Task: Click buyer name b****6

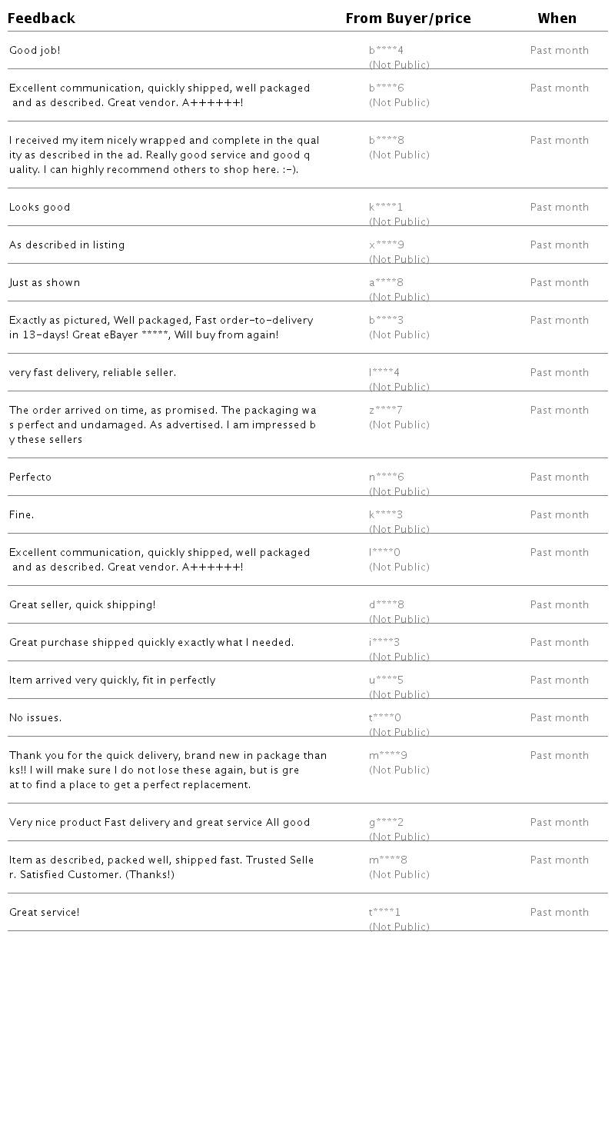Action: [x=386, y=88]
